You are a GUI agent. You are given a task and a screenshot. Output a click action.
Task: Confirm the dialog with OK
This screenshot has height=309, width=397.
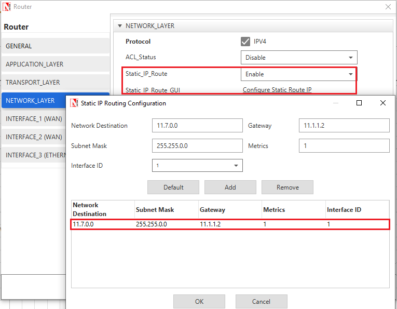199,302
